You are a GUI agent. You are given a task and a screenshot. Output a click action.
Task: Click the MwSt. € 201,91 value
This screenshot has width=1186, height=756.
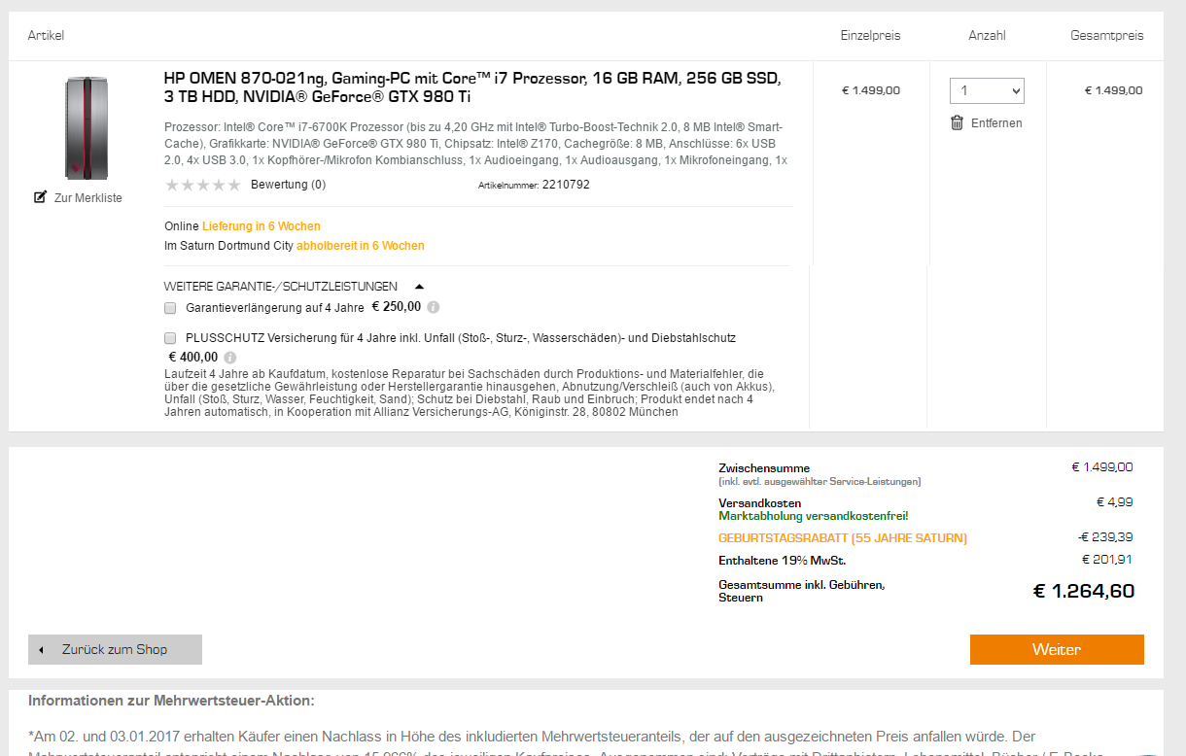pyautogui.click(x=1107, y=560)
